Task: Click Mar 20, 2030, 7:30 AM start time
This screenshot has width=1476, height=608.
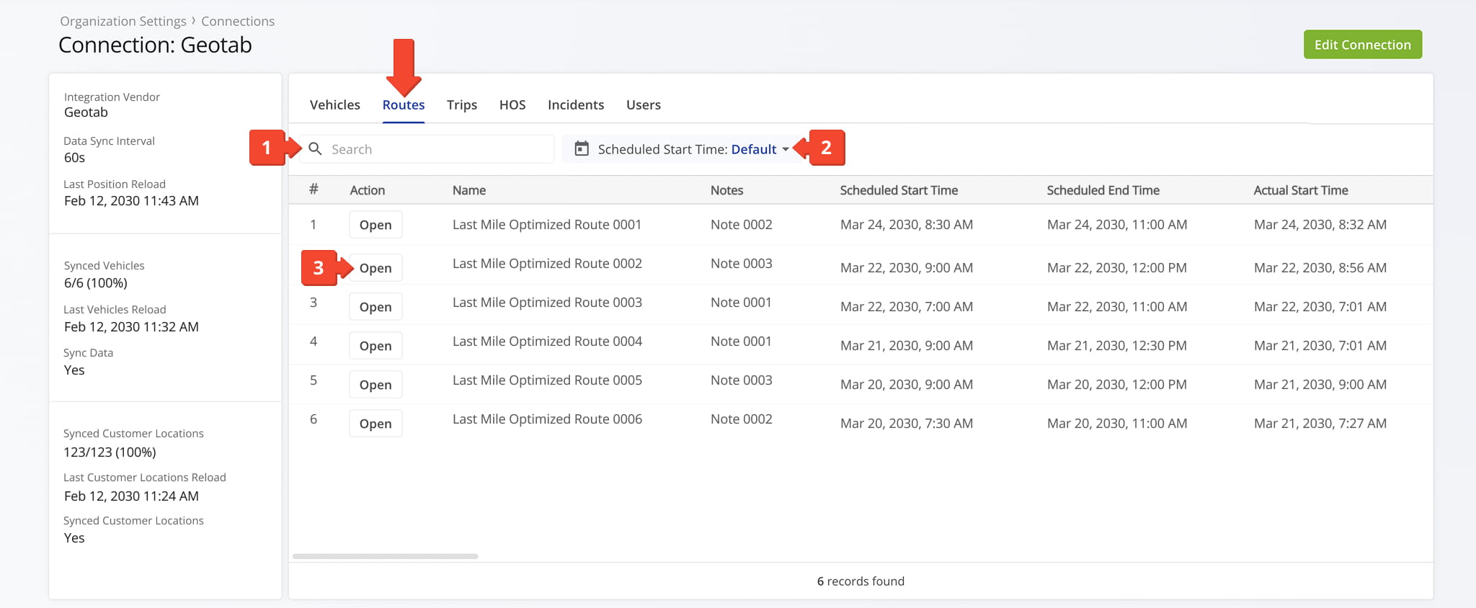Action: pyautogui.click(x=907, y=424)
